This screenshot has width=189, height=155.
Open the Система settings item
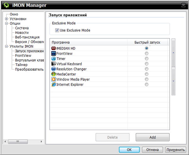(x=22, y=28)
